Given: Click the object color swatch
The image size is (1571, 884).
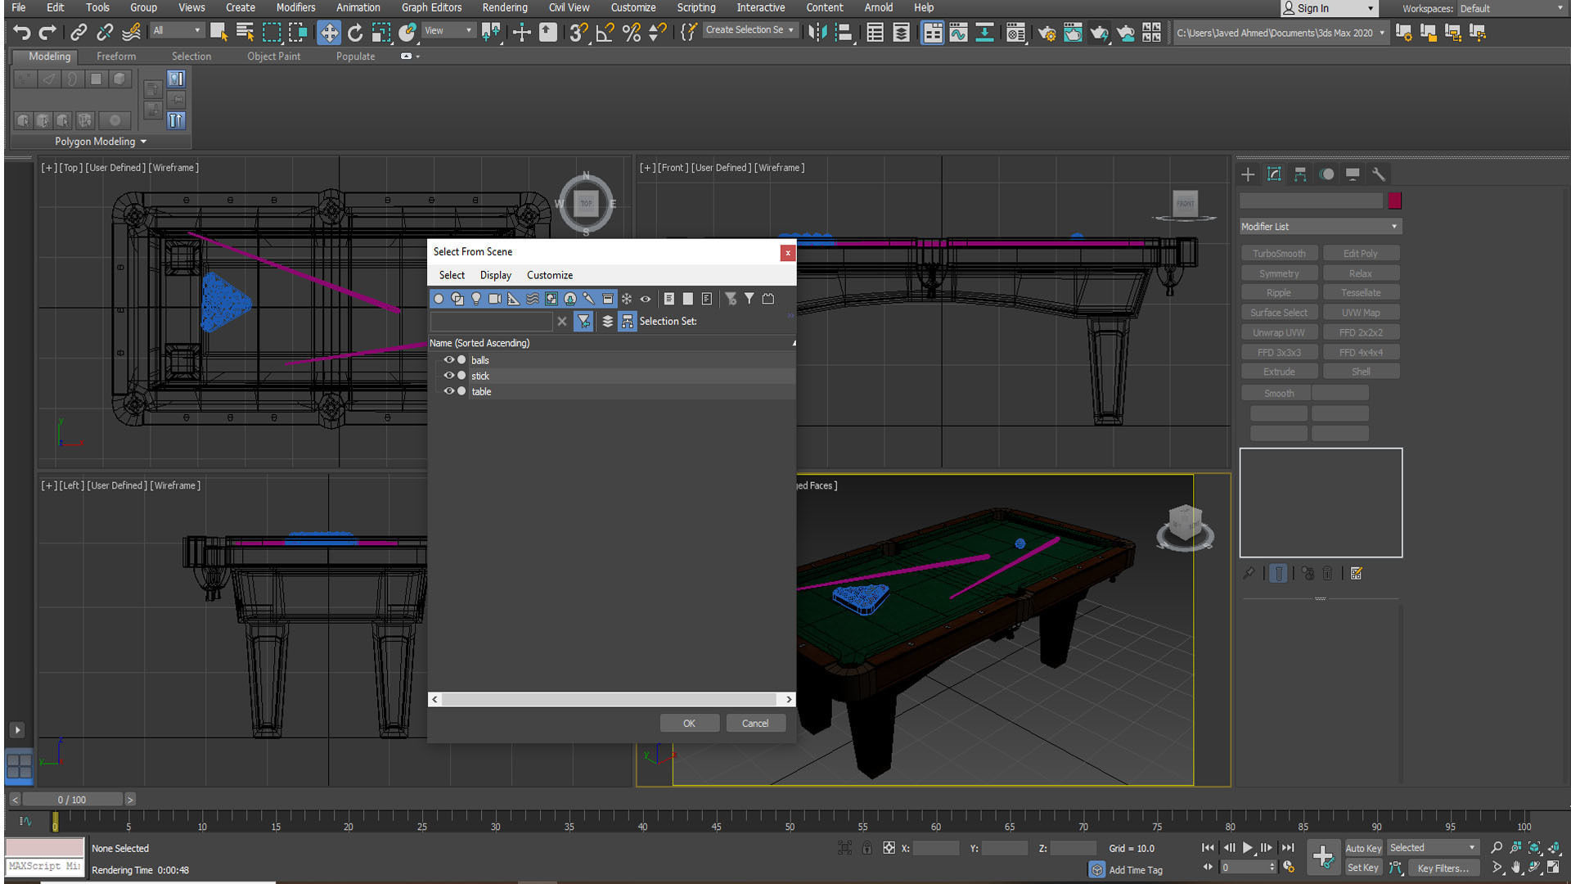Looking at the screenshot, I should click(1395, 201).
